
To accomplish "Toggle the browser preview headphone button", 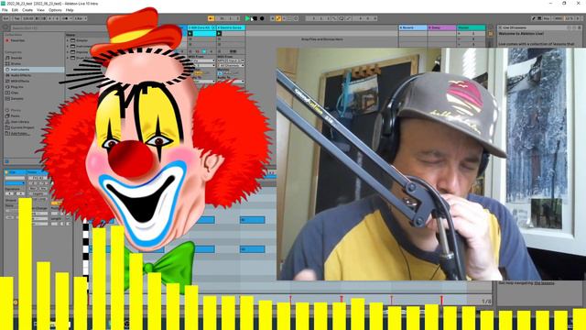I will click(6, 161).
